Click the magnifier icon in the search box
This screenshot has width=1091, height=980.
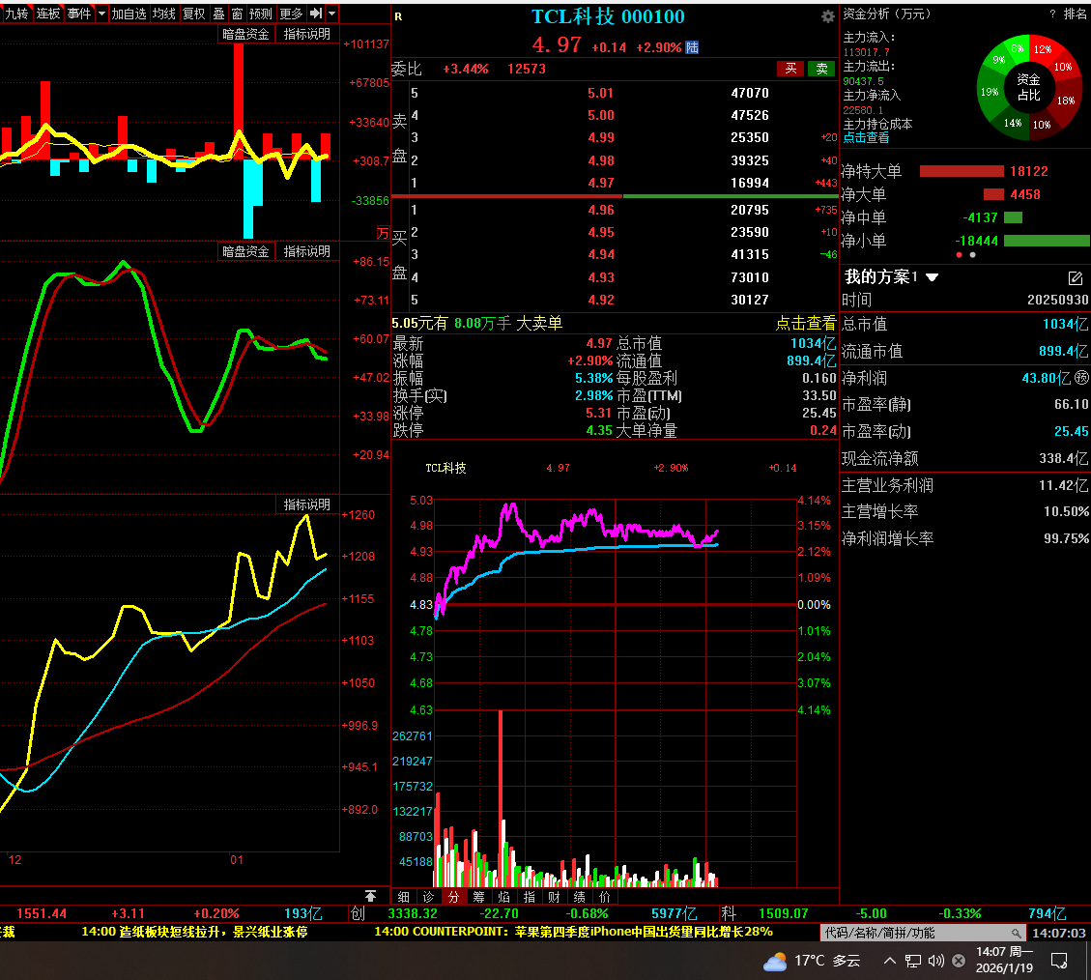[1017, 934]
